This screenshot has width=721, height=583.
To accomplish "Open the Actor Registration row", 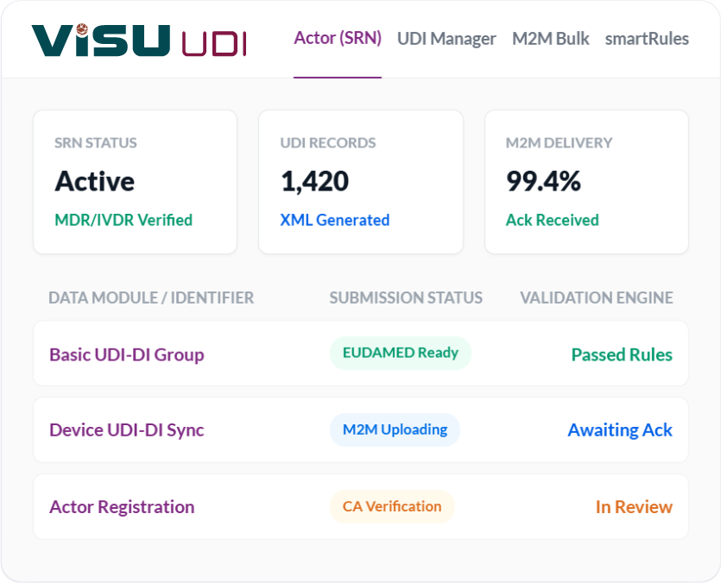I will (x=361, y=507).
